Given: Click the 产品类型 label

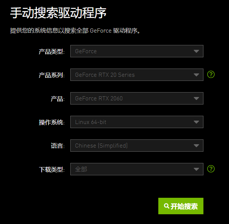Looking at the screenshot, I should pos(52,51).
